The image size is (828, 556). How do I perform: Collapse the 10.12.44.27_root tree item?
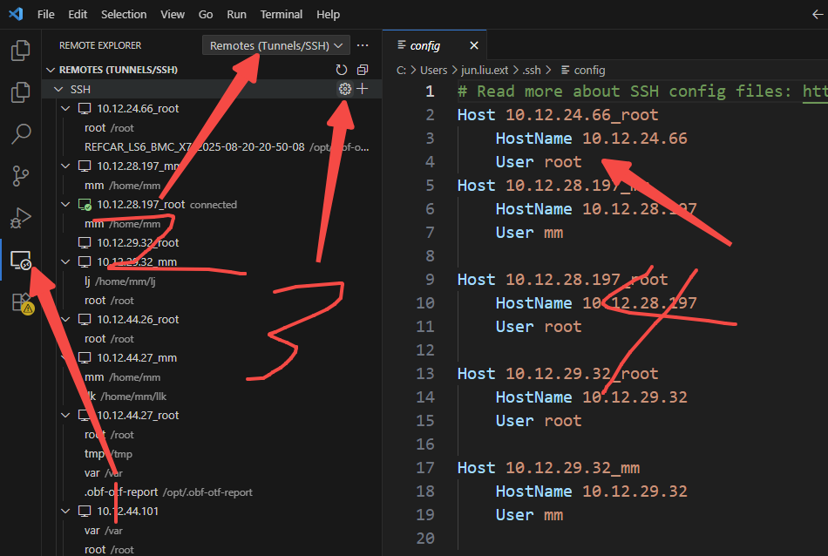(65, 415)
